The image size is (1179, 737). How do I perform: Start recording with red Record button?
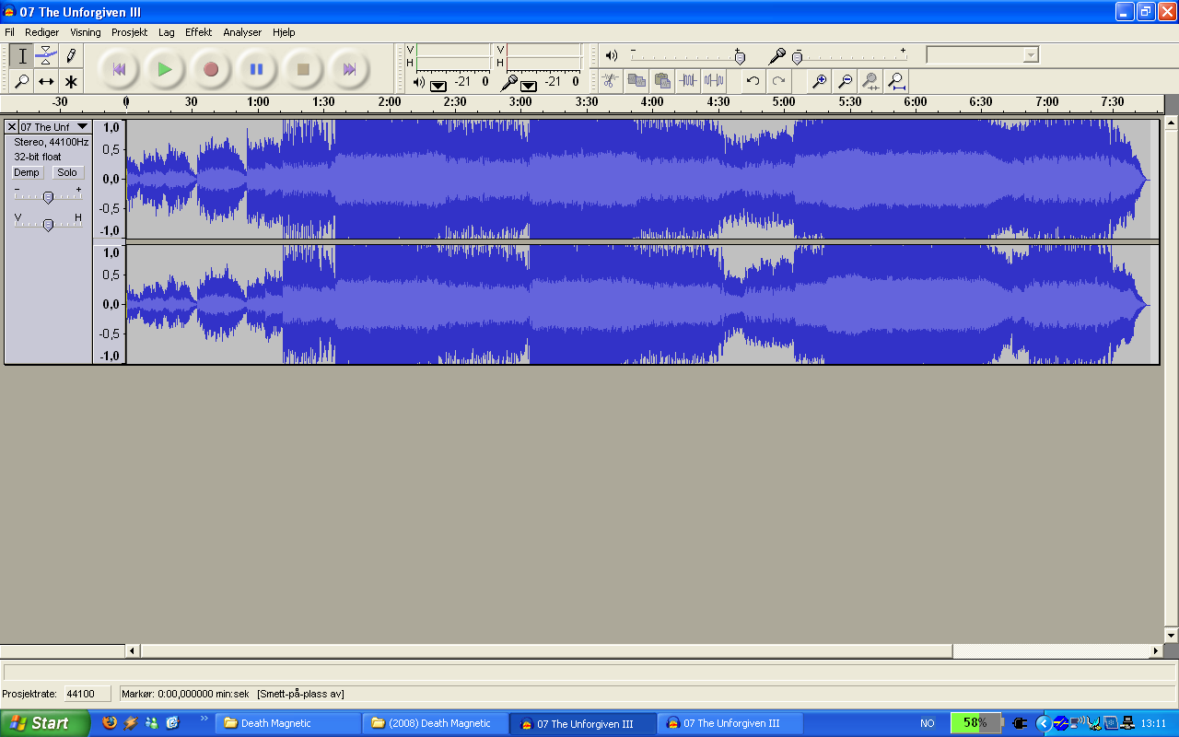pyautogui.click(x=211, y=69)
